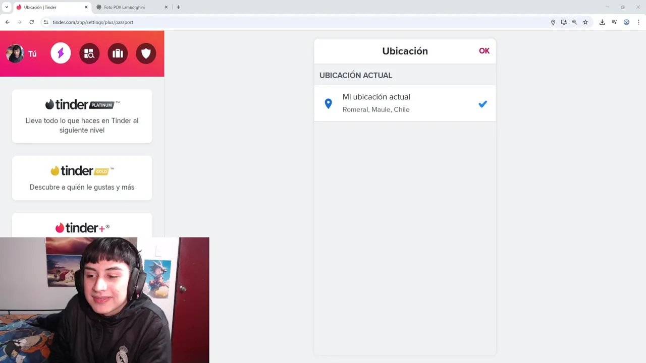Open the work mode briefcase icon
Screen dimensions: 646x363
(118, 53)
